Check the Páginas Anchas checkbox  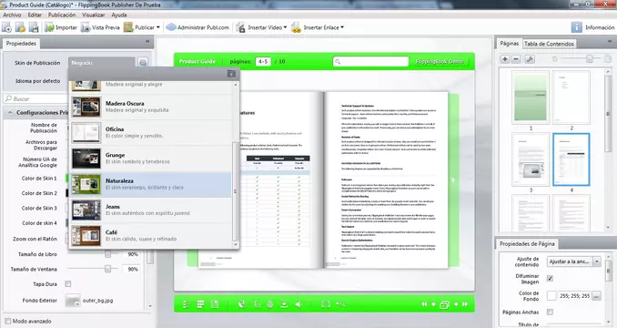coord(550,312)
